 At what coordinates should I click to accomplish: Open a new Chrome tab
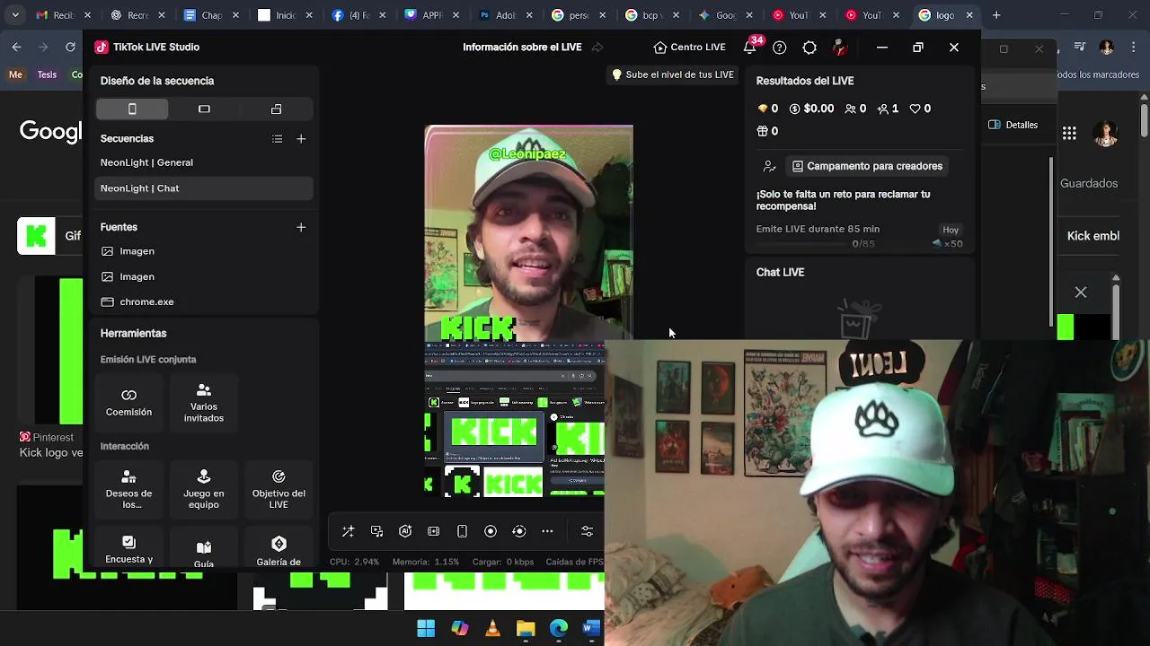click(996, 15)
